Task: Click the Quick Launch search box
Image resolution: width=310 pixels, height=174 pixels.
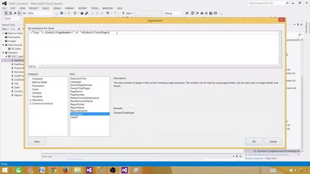Action: (266, 3)
